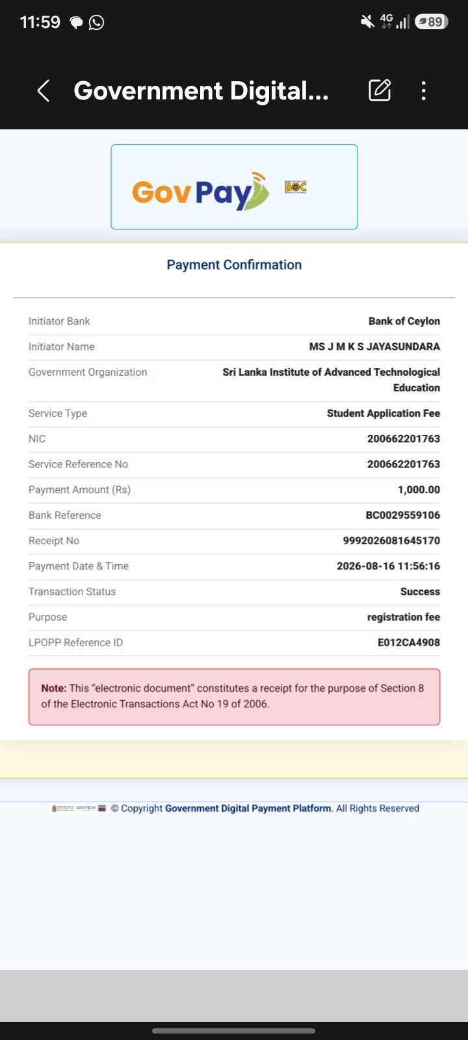Open the three-dot overflow menu
The width and height of the screenshot is (468, 1040).
(x=424, y=91)
